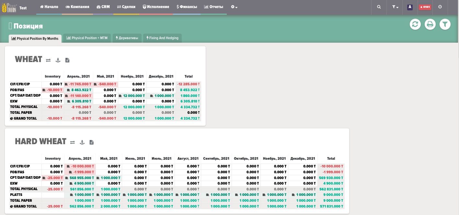Open the search icon in top bar

click(379, 7)
